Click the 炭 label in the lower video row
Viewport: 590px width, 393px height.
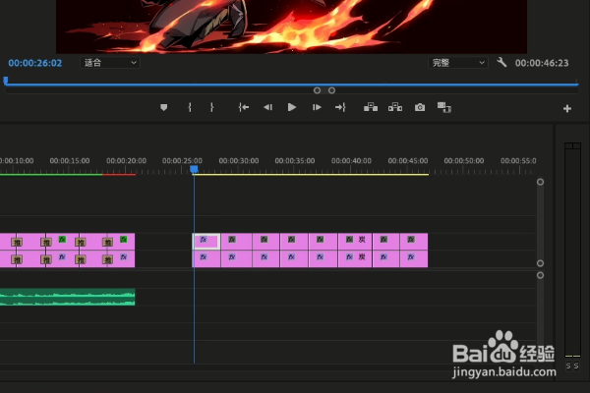pos(362,256)
